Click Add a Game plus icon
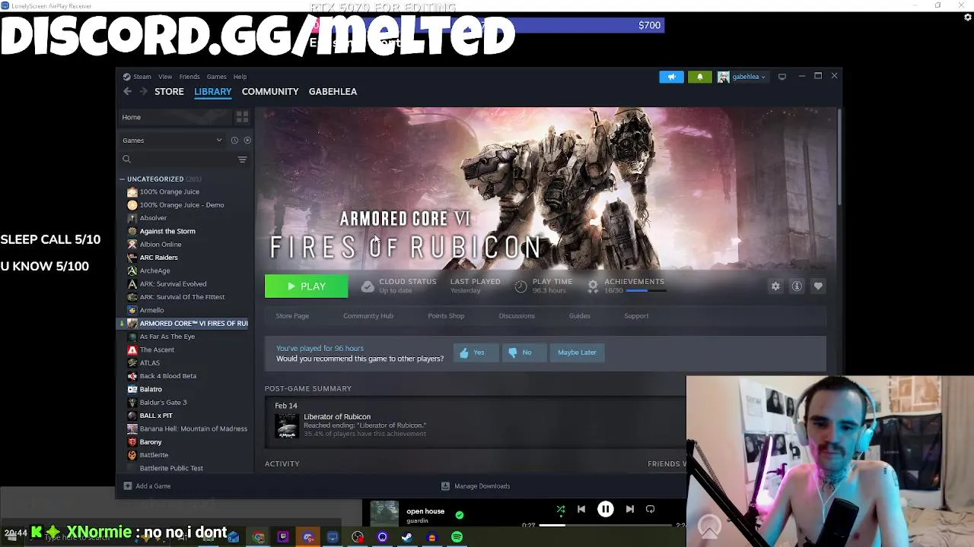This screenshot has width=974, height=547. (128, 486)
